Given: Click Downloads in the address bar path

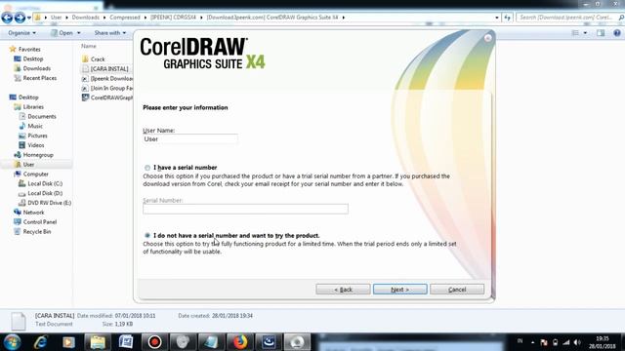Looking at the screenshot, I should (x=85, y=18).
